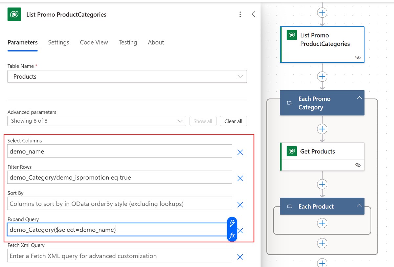Open dynamic content lightning picker
The height and width of the screenshot is (267, 394).
point(232,223)
